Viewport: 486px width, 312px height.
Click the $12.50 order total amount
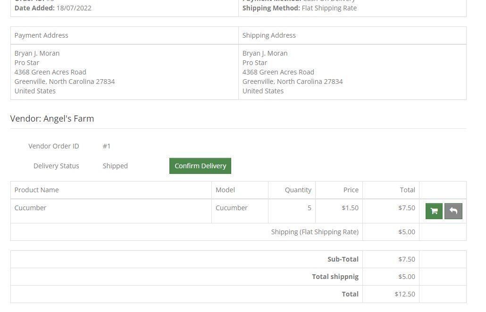coord(405,294)
